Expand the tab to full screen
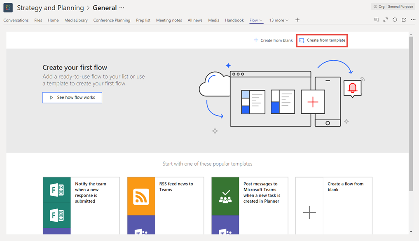 point(386,20)
